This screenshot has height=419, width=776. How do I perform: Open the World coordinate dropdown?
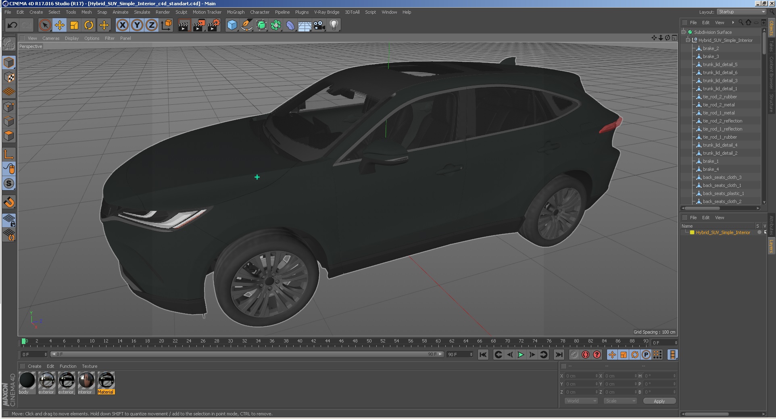(x=581, y=401)
